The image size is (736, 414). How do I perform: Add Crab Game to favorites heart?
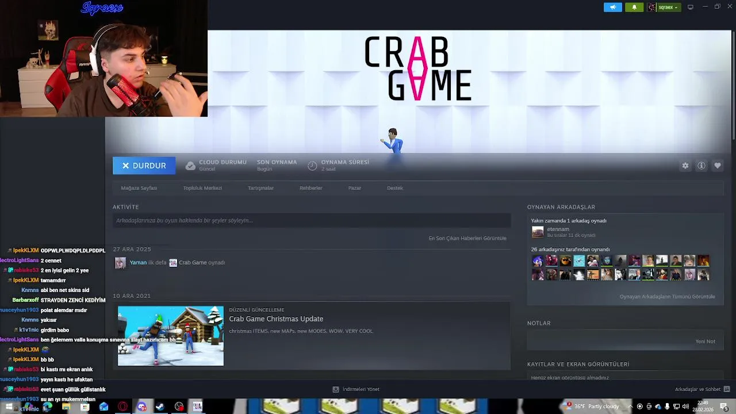pos(718,166)
